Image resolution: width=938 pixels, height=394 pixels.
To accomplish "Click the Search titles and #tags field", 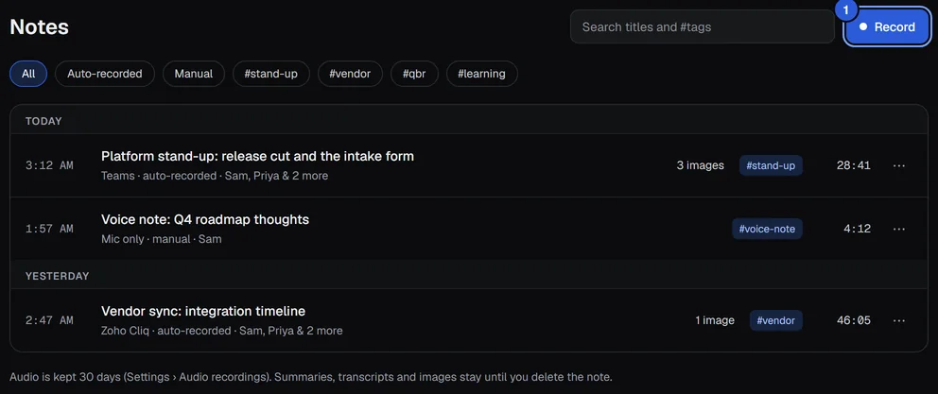I will point(703,26).
